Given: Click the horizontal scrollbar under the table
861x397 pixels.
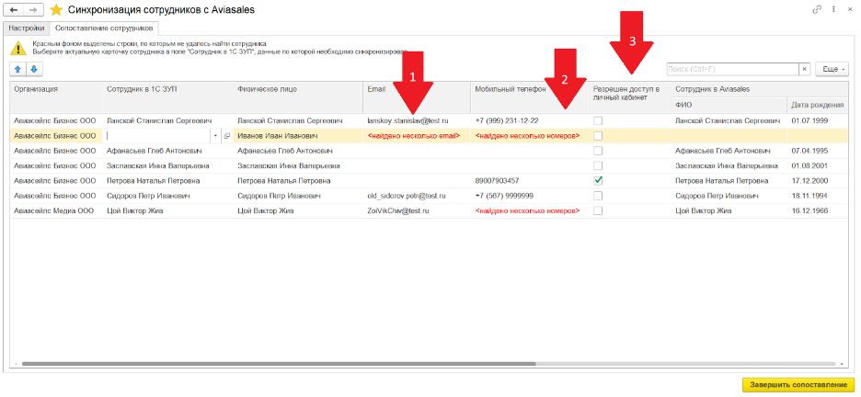Looking at the screenshot, I should [368, 364].
